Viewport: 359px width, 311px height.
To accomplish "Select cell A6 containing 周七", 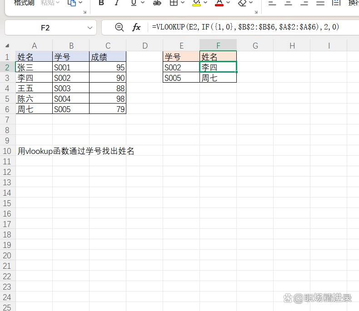I will pyautogui.click(x=34, y=109).
